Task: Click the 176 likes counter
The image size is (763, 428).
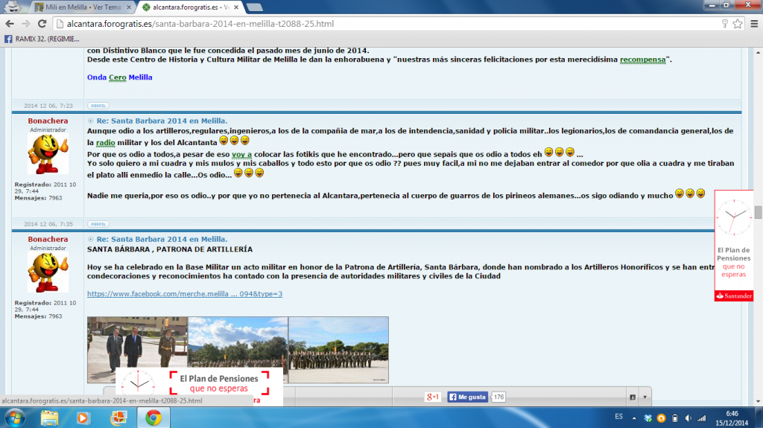Action: (x=498, y=397)
